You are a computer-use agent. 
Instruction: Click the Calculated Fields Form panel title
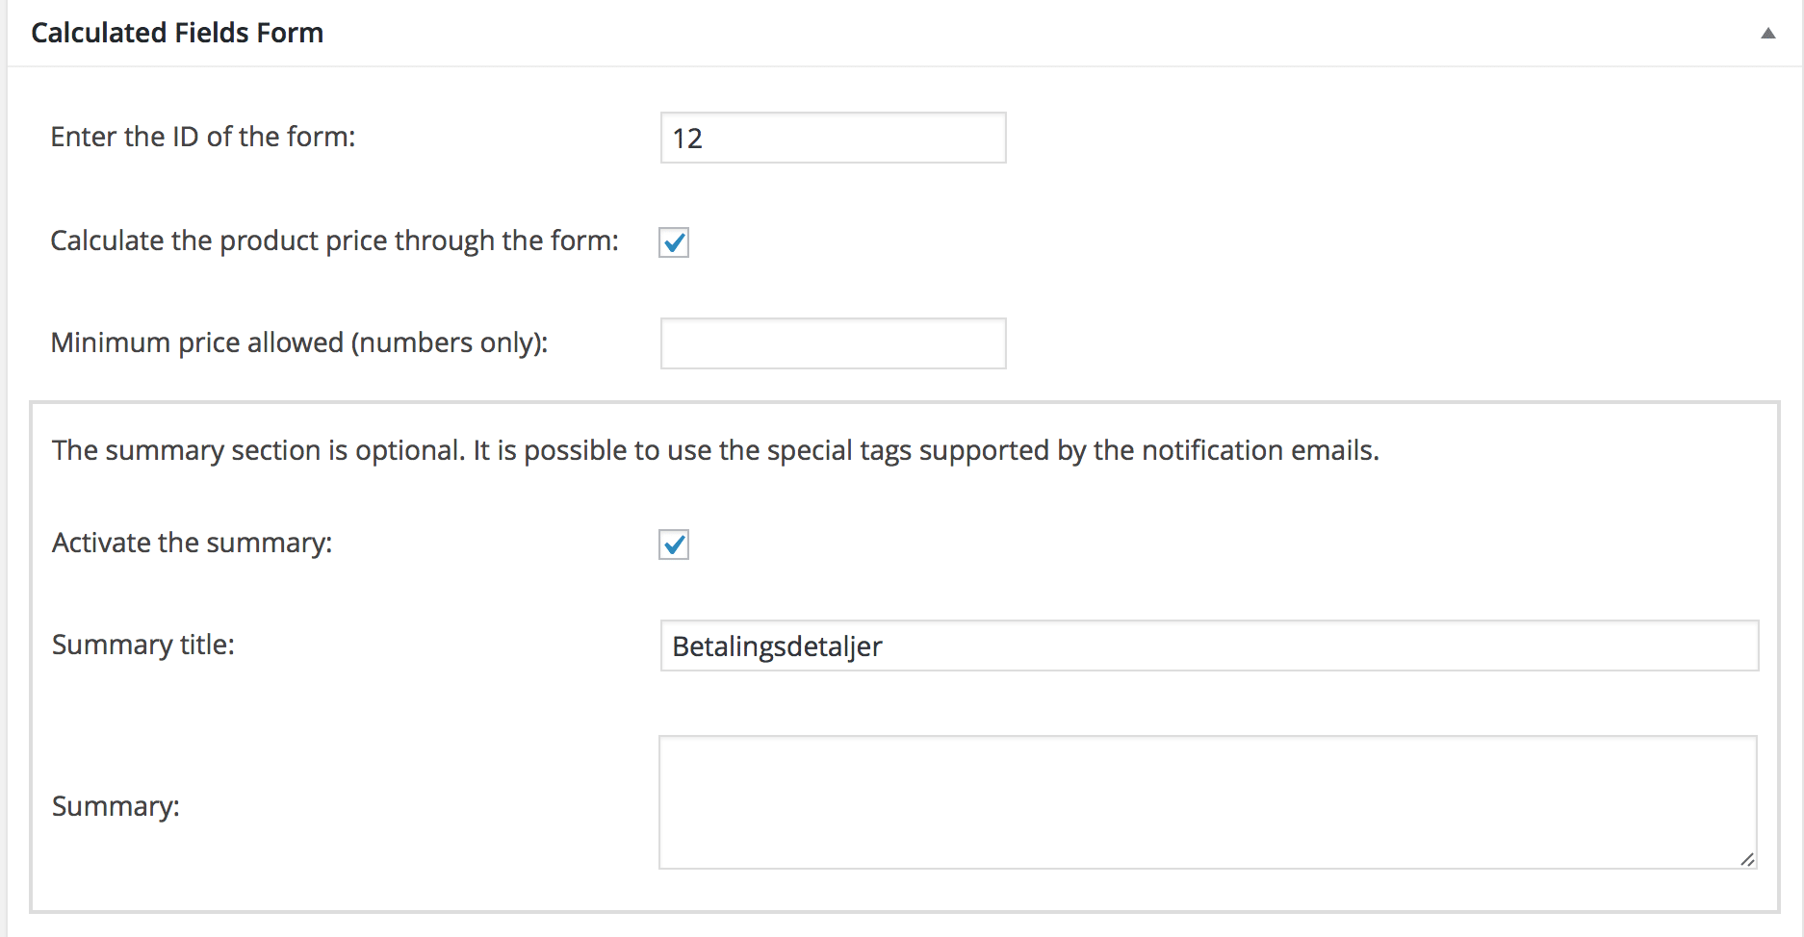pyautogui.click(x=177, y=33)
